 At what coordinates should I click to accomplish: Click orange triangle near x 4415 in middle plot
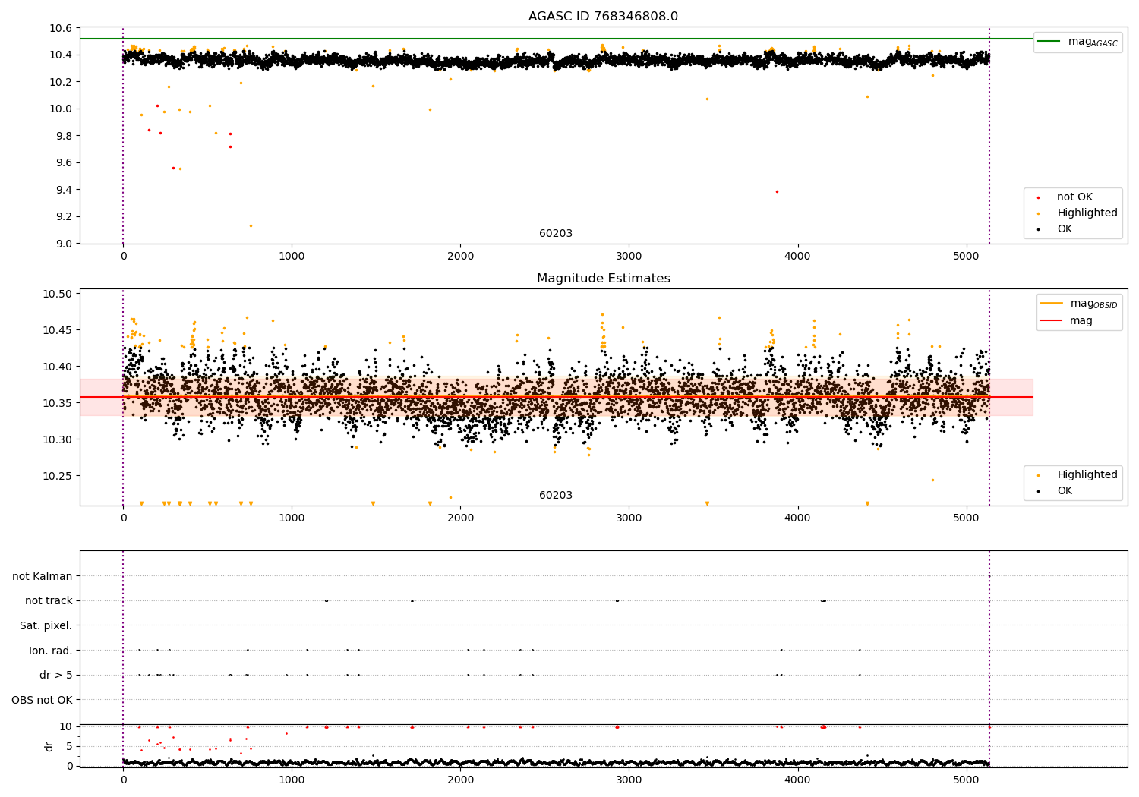pos(867,503)
